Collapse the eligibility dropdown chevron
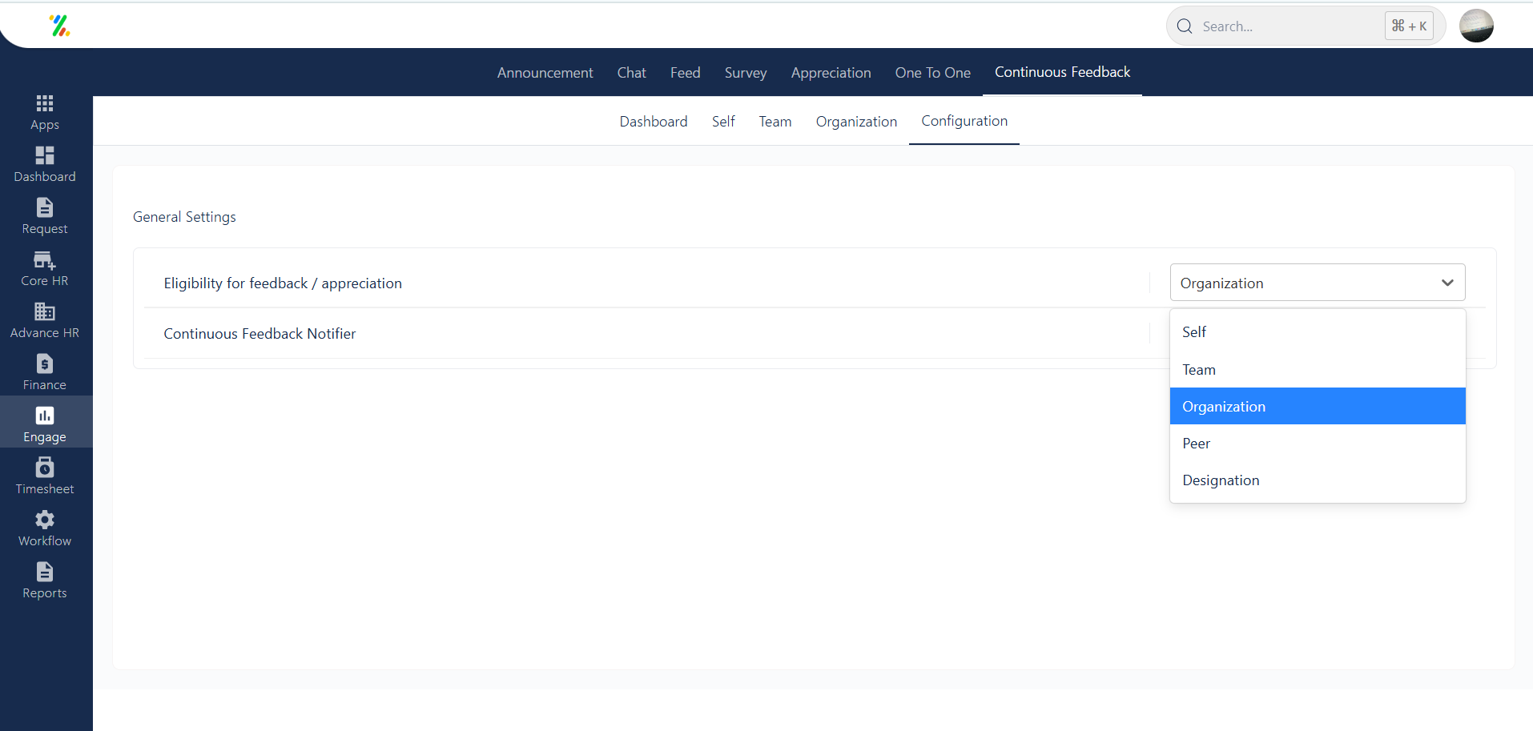Screen dimensions: 1533x731 coord(1447,283)
